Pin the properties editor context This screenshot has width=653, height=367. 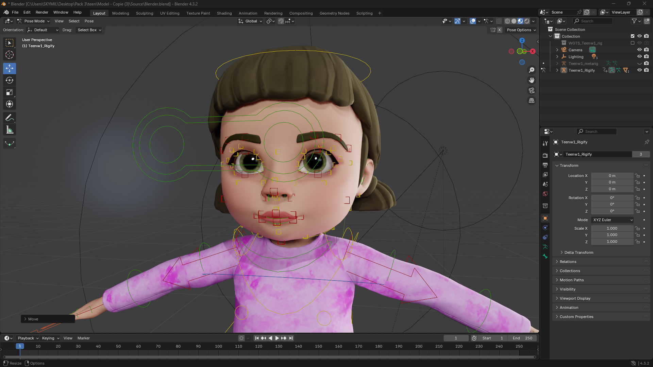point(647,142)
